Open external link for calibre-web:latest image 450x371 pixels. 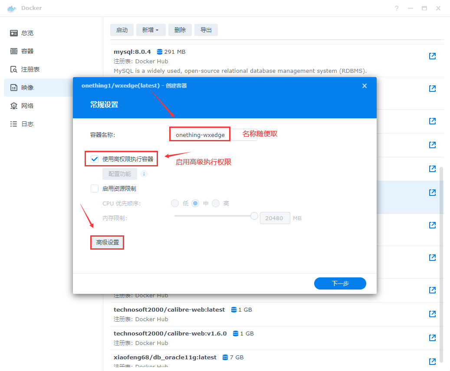coord(432,314)
